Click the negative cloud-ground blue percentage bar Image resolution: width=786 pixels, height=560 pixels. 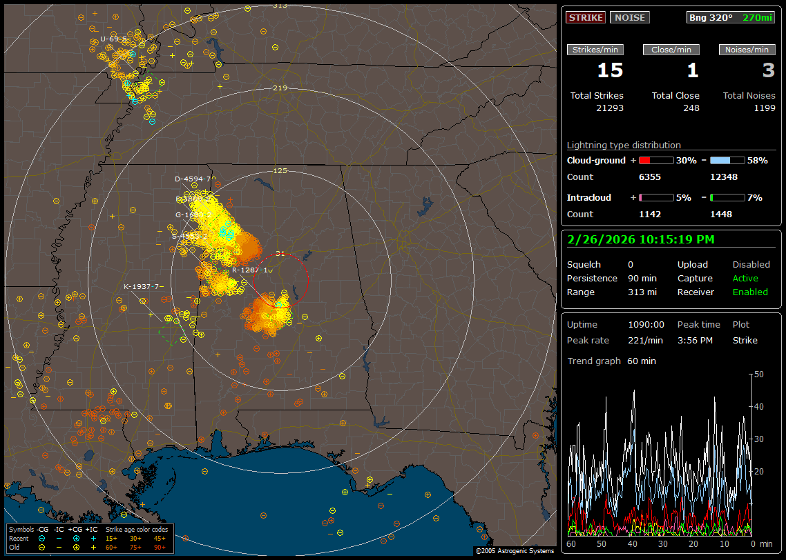pyautogui.click(x=727, y=161)
